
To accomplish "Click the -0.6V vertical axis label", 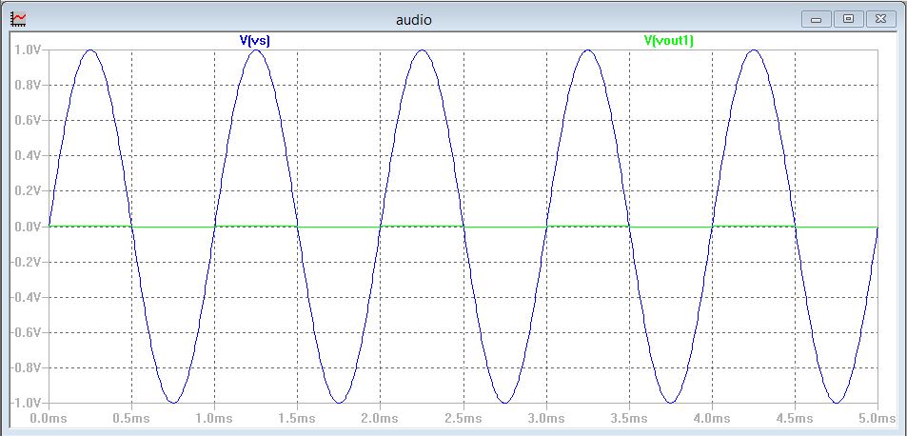I will [x=27, y=332].
